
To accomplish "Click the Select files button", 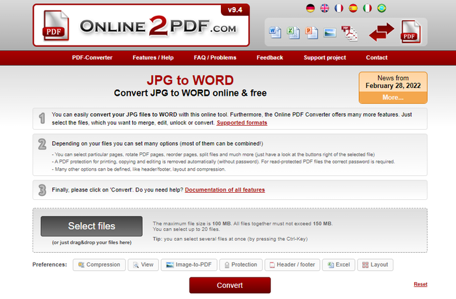I will pos(92,226).
